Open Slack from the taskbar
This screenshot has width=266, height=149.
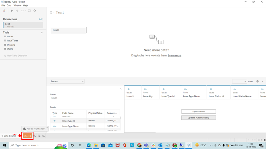coord(153,145)
